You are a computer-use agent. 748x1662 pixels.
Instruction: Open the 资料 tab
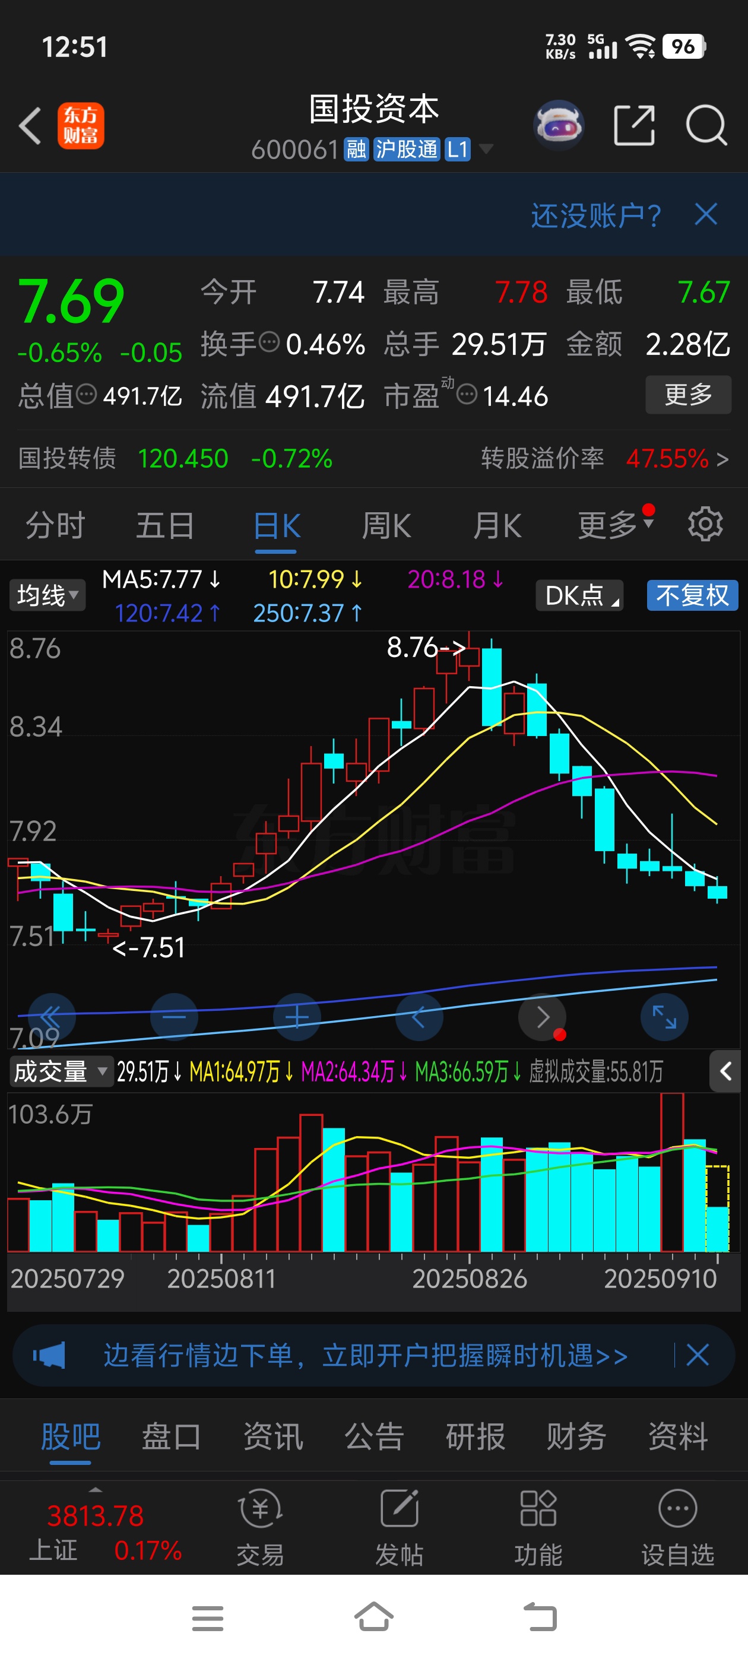click(x=678, y=1436)
